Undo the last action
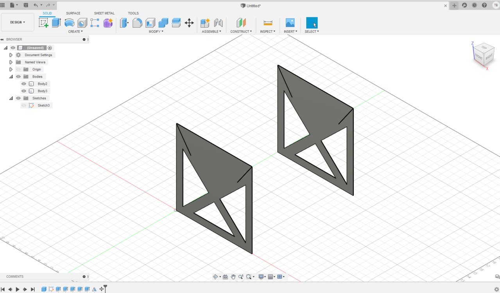Image resolution: width=500 pixels, height=293 pixels. [x=36, y=5]
